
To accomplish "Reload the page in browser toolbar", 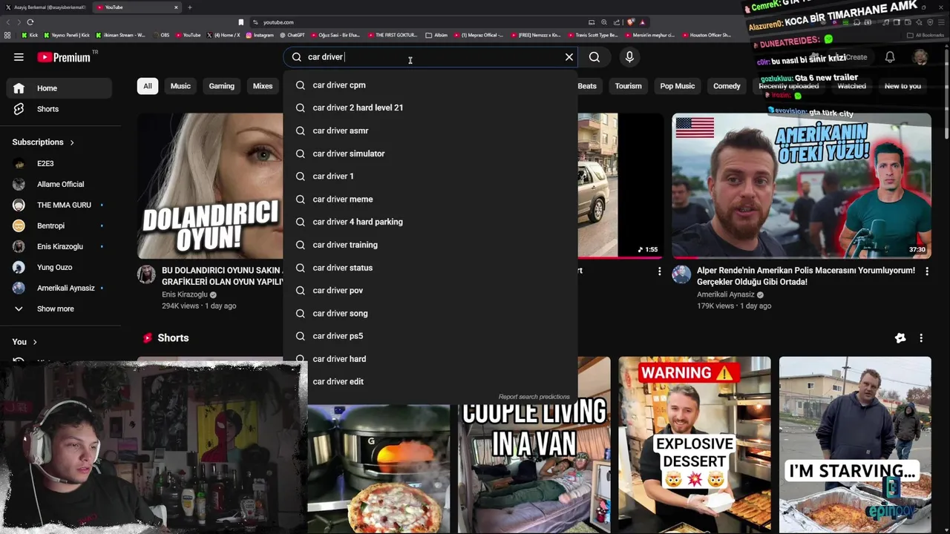I will coord(30,22).
